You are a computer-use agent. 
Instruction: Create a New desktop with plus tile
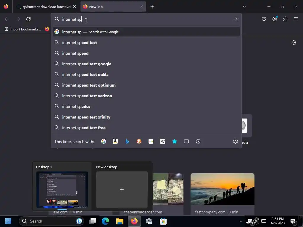pyautogui.click(x=122, y=189)
